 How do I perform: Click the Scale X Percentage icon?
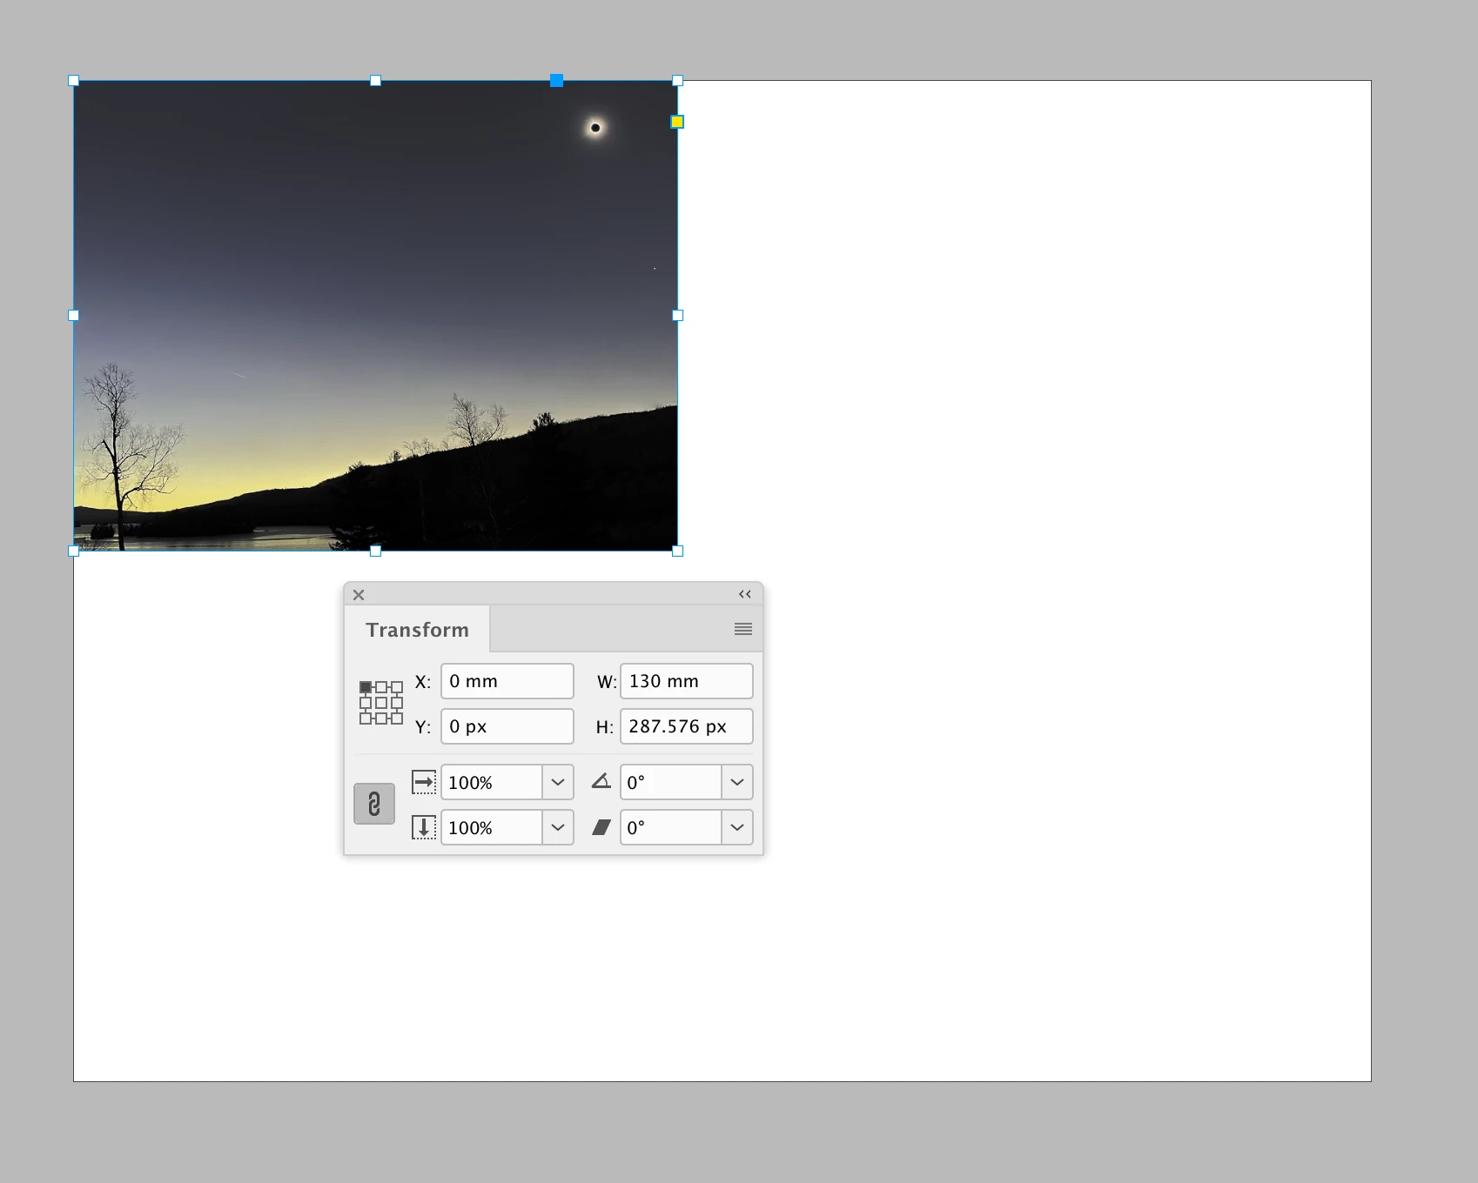[x=424, y=782]
